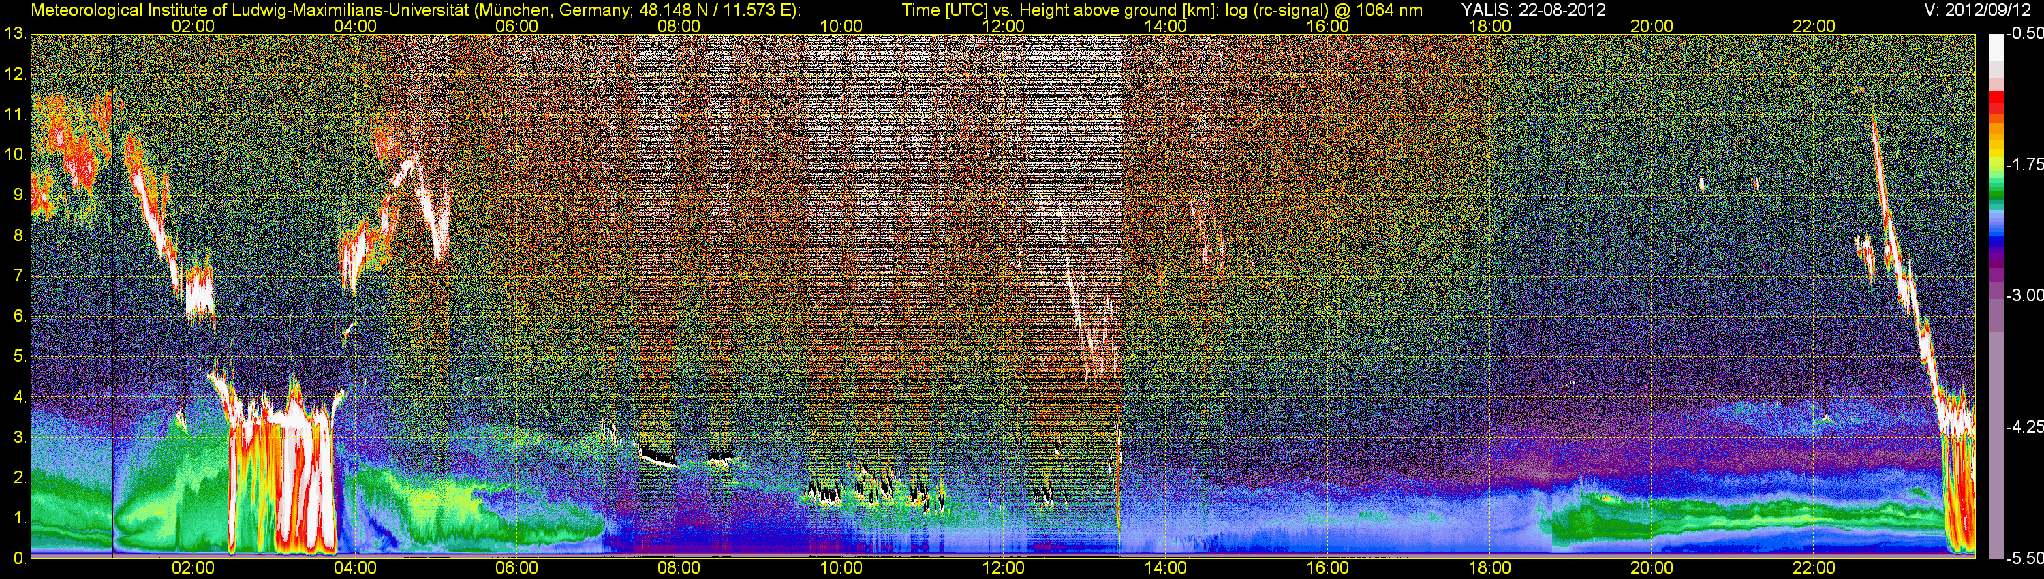
Task: Click the 08:00 label on the top time axis
Action: click(679, 26)
